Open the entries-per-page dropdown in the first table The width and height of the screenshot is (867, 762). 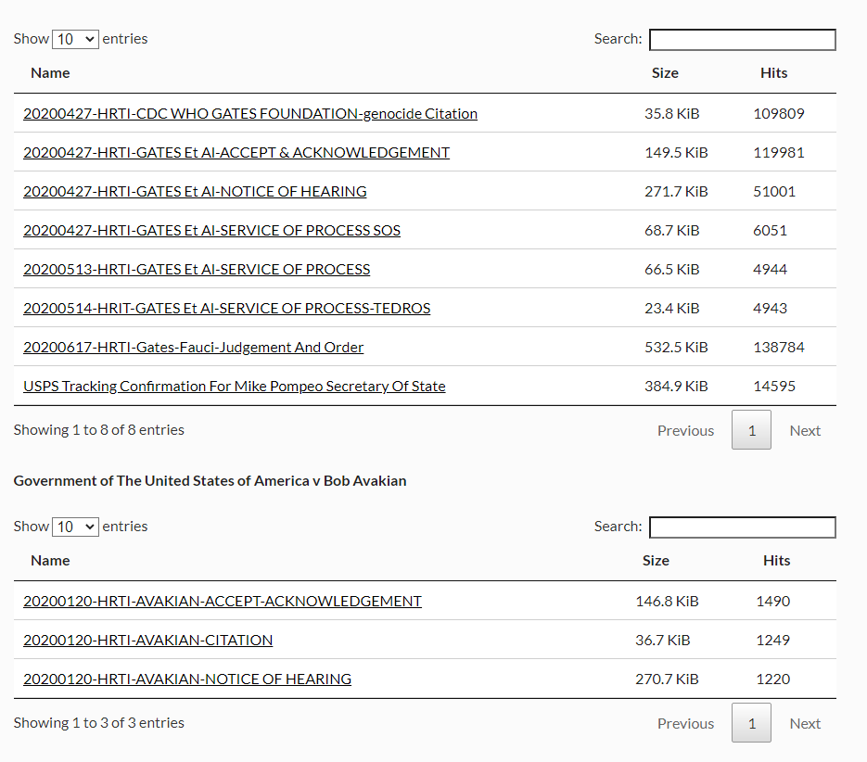pyautogui.click(x=75, y=39)
